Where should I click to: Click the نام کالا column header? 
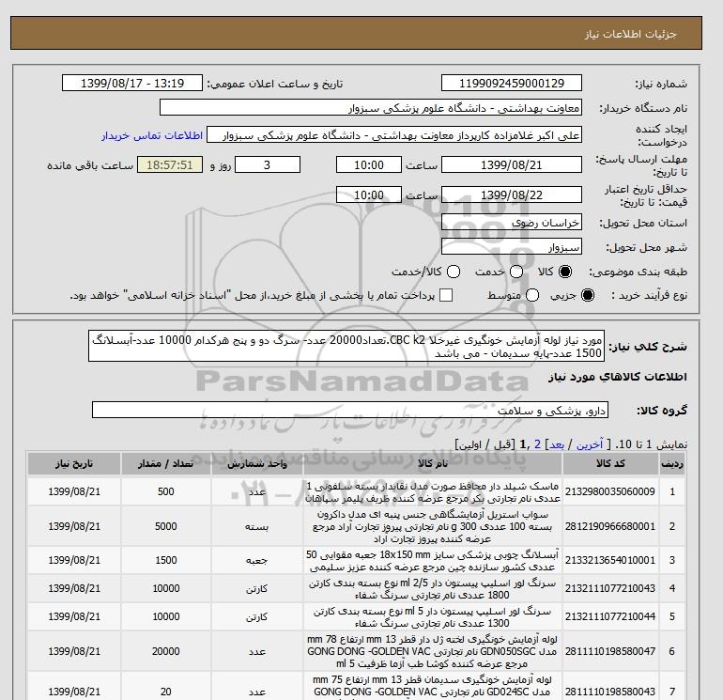433,464
